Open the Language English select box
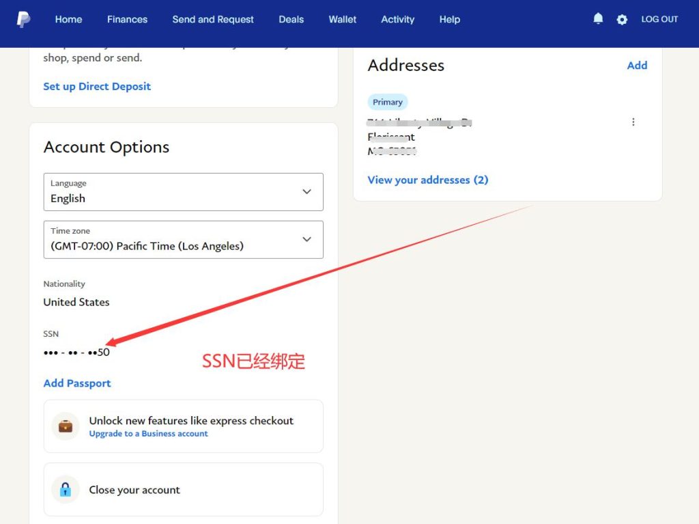Image resolution: width=699 pixels, height=524 pixels. (x=183, y=192)
